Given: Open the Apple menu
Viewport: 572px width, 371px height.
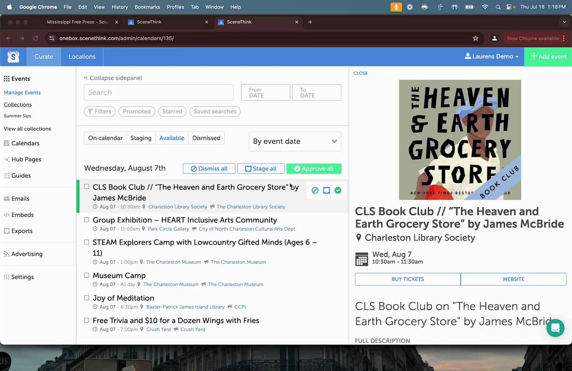Looking at the screenshot, I should tap(10, 7).
